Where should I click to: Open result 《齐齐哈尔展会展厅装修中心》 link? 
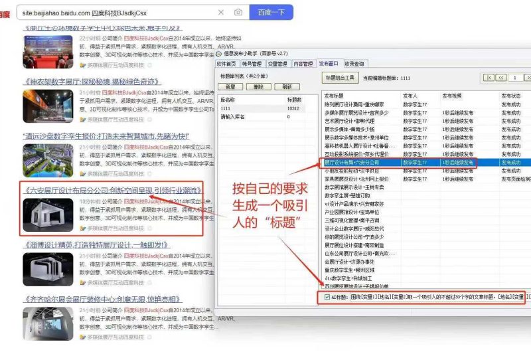[103, 300]
